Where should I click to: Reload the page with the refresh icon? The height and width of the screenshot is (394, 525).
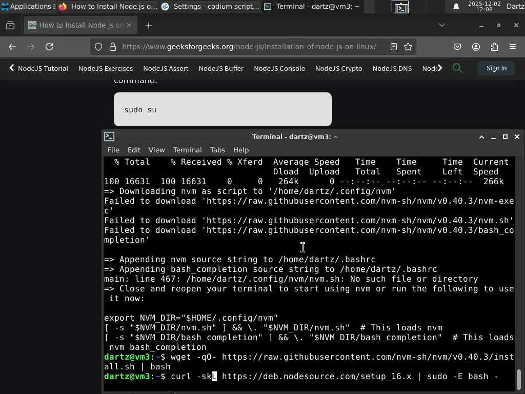pyautogui.click(x=49, y=47)
